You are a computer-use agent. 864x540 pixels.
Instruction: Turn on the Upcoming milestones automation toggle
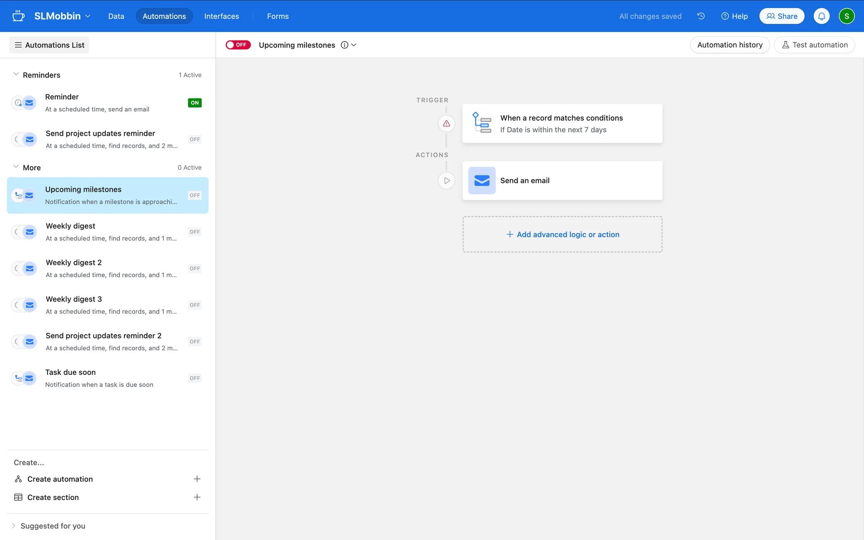pos(238,45)
